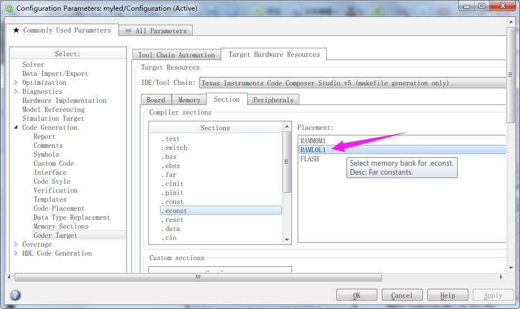Viewport: 520px width, 309px height.
Task: Select Model Referencing in the tree
Action: pos(53,109)
